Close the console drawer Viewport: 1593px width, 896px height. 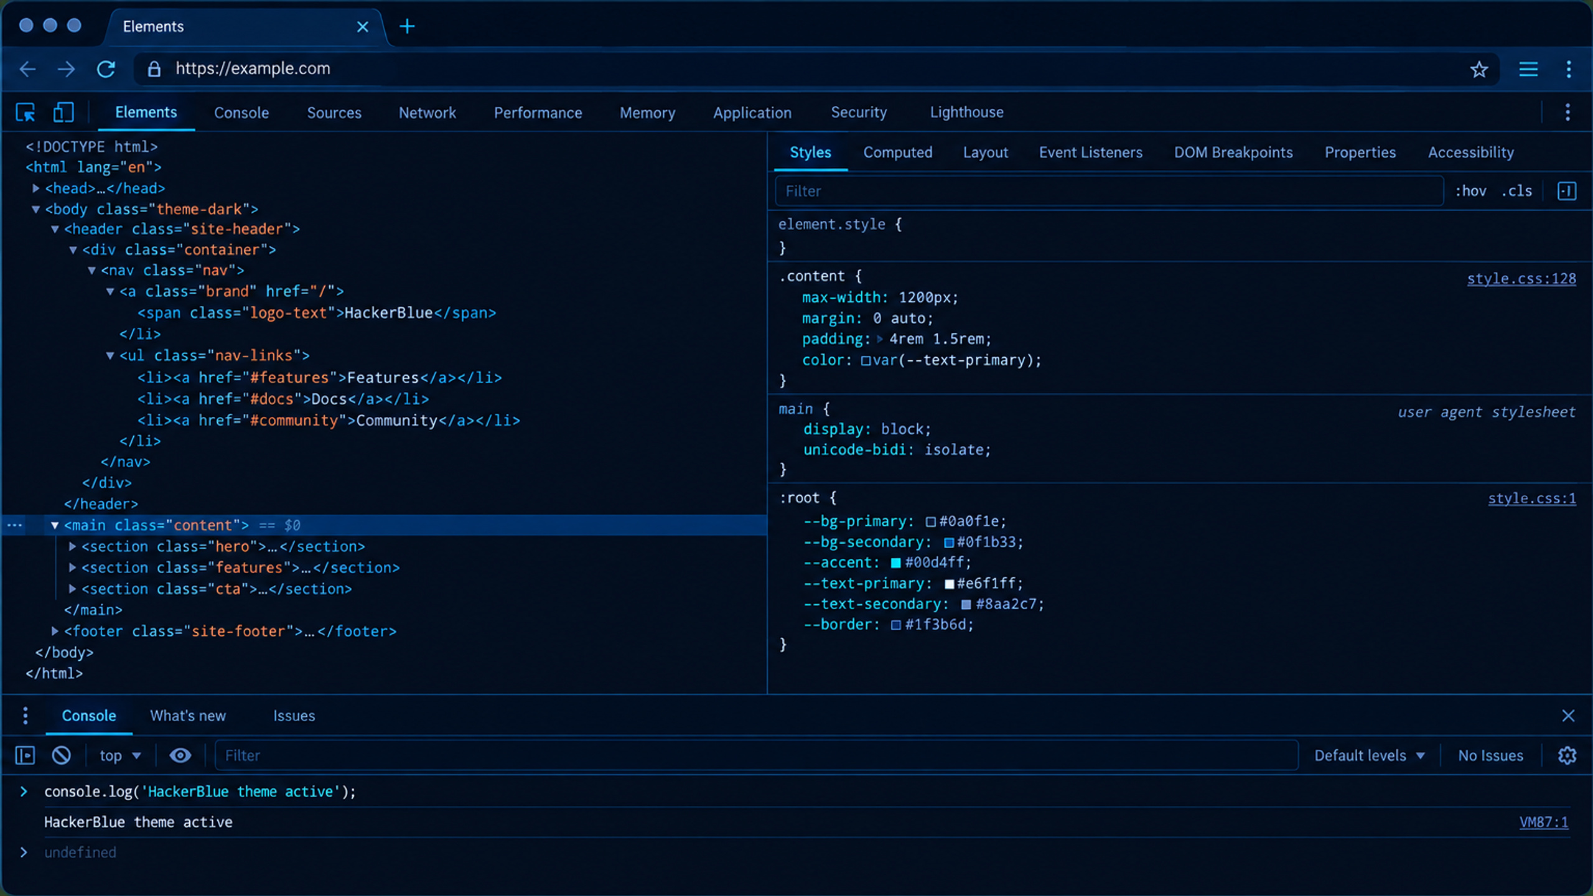pyautogui.click(x=1568, y=716)
